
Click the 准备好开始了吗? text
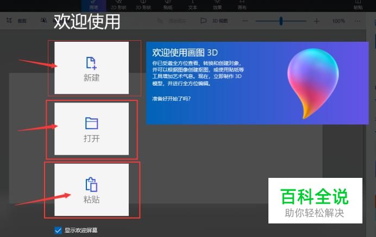point(172,99)
